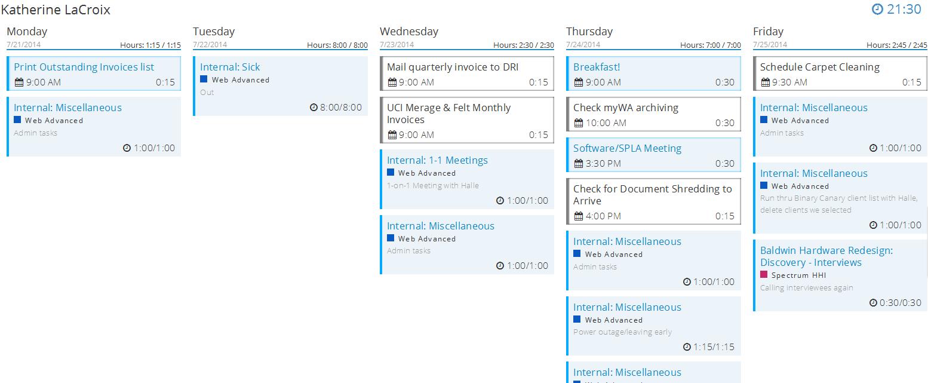Click clock icon on Internal: 1-1 Meetings entry
Viewport: 928px width, 383px height.
[500, 201]
